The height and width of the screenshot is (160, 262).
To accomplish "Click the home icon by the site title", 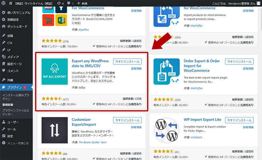I will coord(10,3).
